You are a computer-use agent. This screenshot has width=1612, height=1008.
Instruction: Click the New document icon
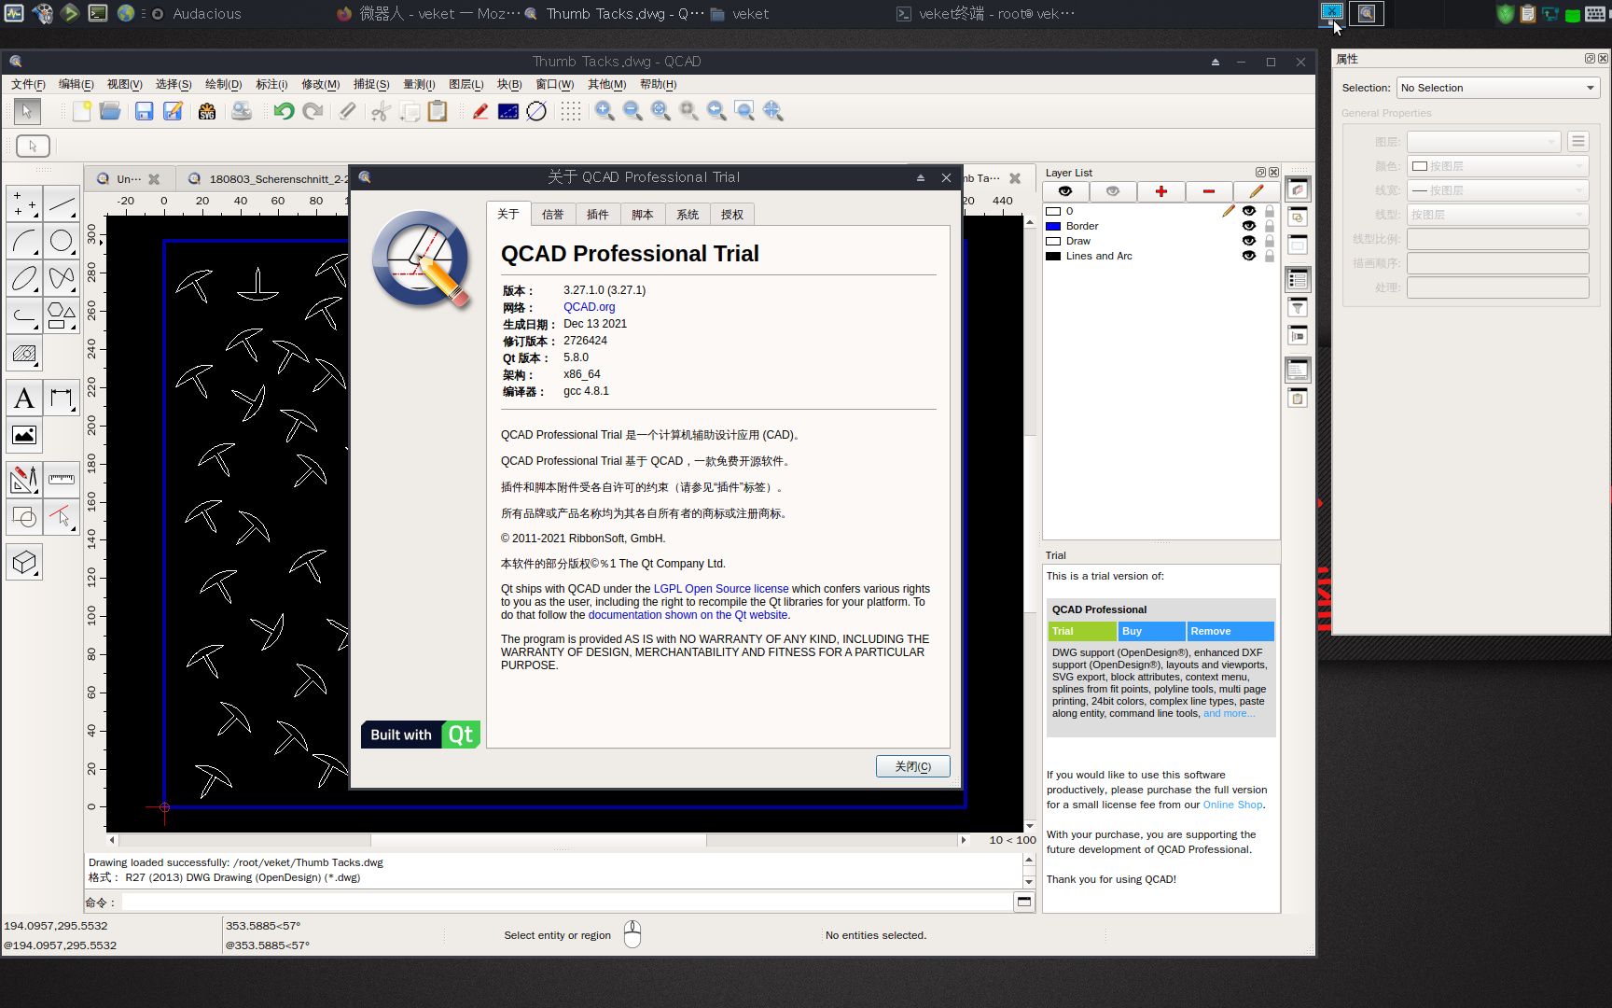(82, 111)
